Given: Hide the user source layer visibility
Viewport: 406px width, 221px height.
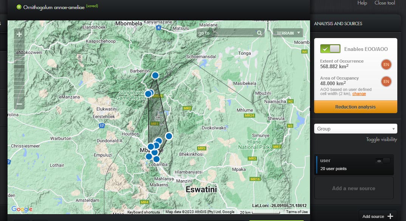Looking at the screenshot, I should click(383, 161).
